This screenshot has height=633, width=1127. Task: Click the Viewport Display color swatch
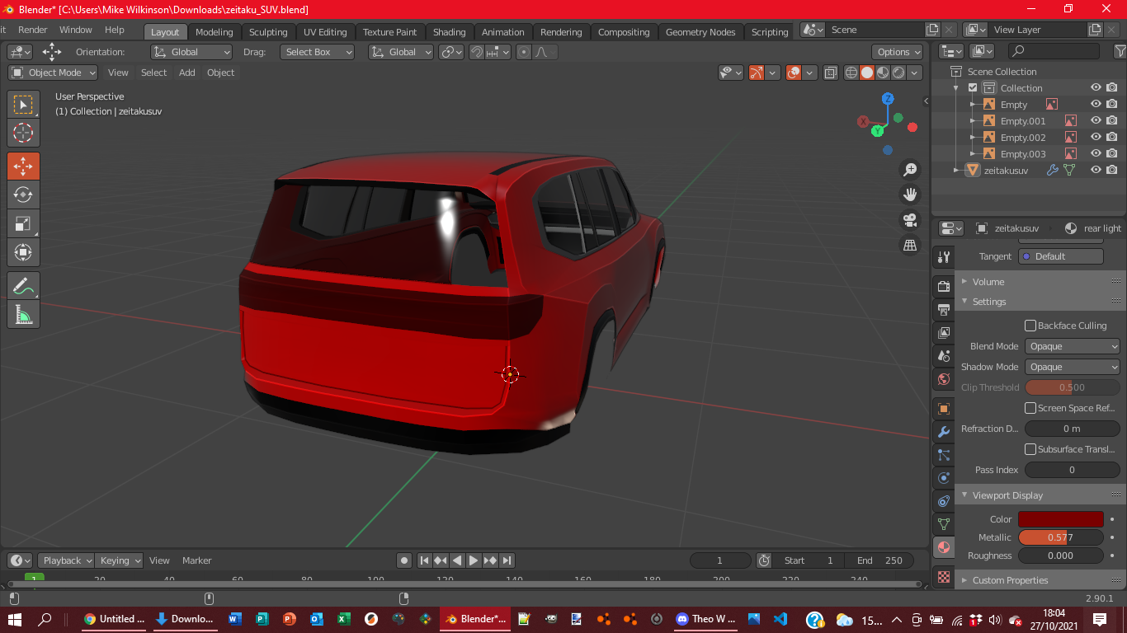pos(1060,519)
